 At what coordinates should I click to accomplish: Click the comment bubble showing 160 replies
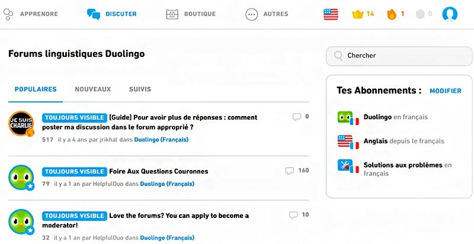(x=290, y=171)
